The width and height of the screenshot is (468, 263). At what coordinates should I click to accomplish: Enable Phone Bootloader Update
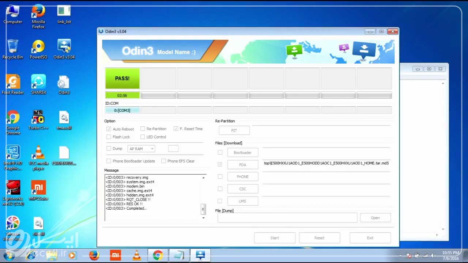pos(109,161)
